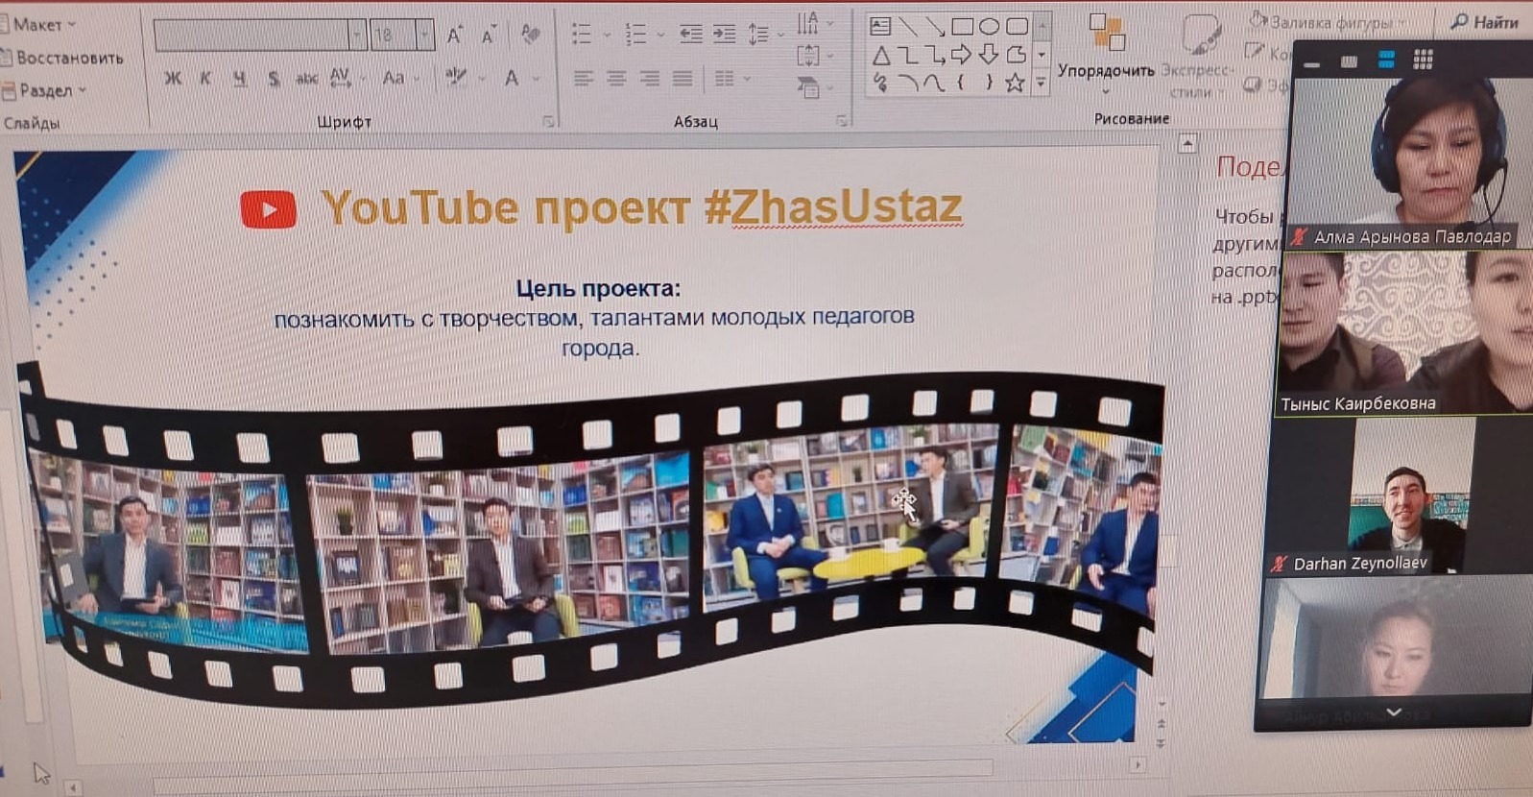Toggle bold (Ж) formatting
Screen dimensions: 1533x797
click(173, 79)
